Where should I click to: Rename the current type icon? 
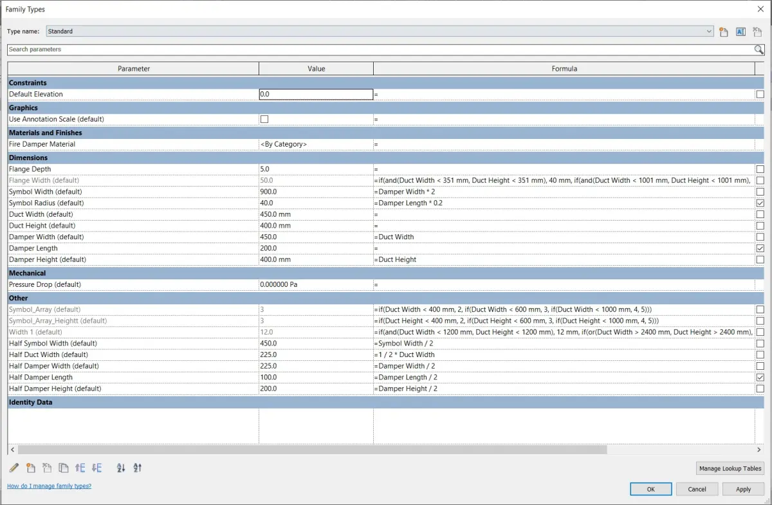point(740,32)
